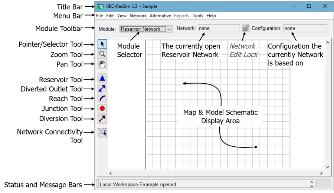
Task: Click status message down arrow
Action: tap(312, 186)
